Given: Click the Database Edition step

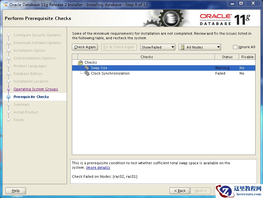Looking at the screenshot, I should point(28,74).
